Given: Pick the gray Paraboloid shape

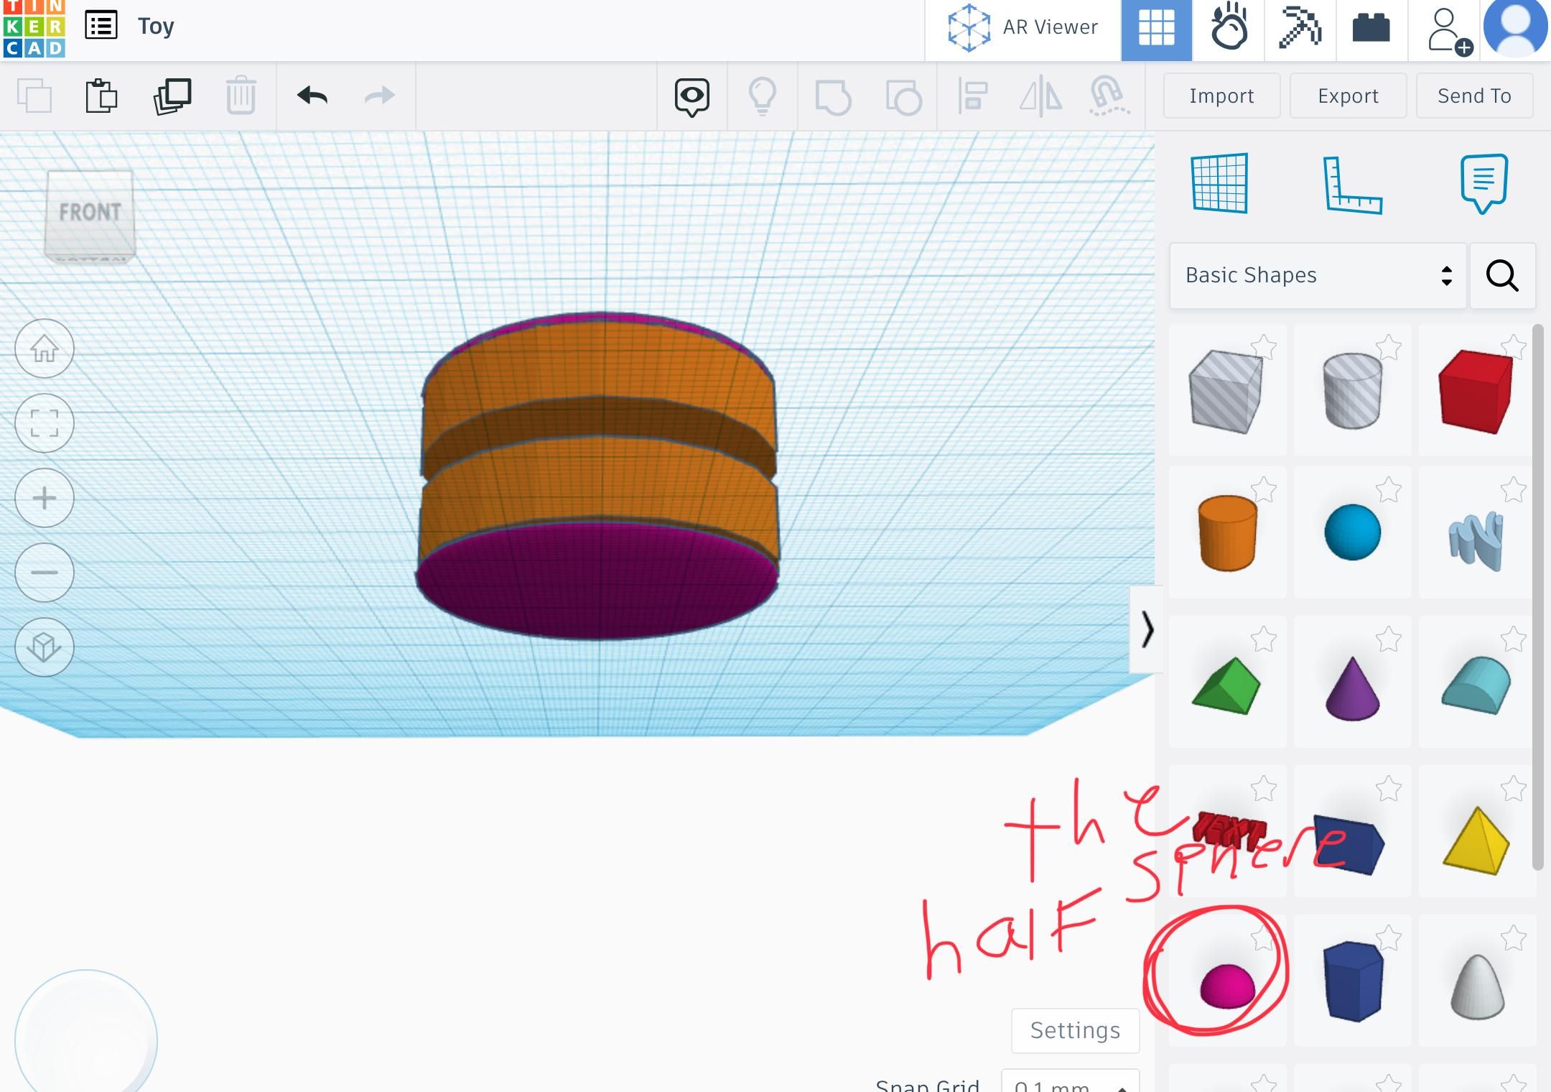Looking at the screenshot, I should click(x=1477, y=986).
